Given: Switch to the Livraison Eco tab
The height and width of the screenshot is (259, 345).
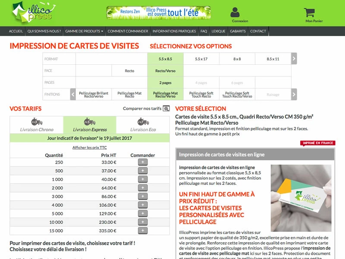Looking at the screenshot, I should [143, 125].
